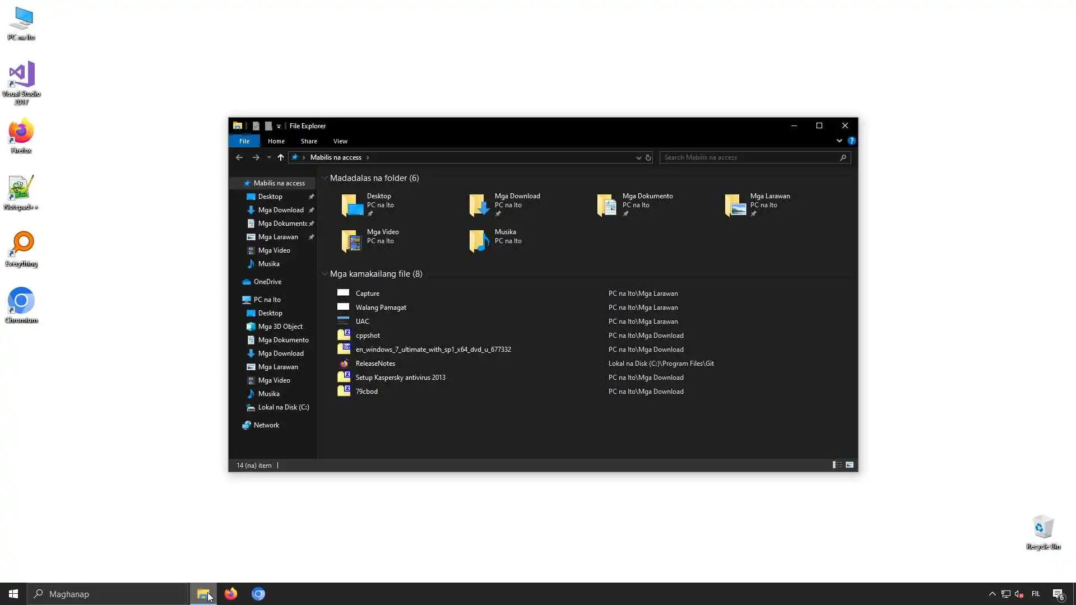
Task: Click the Up one level arrow
Action: 281,157
